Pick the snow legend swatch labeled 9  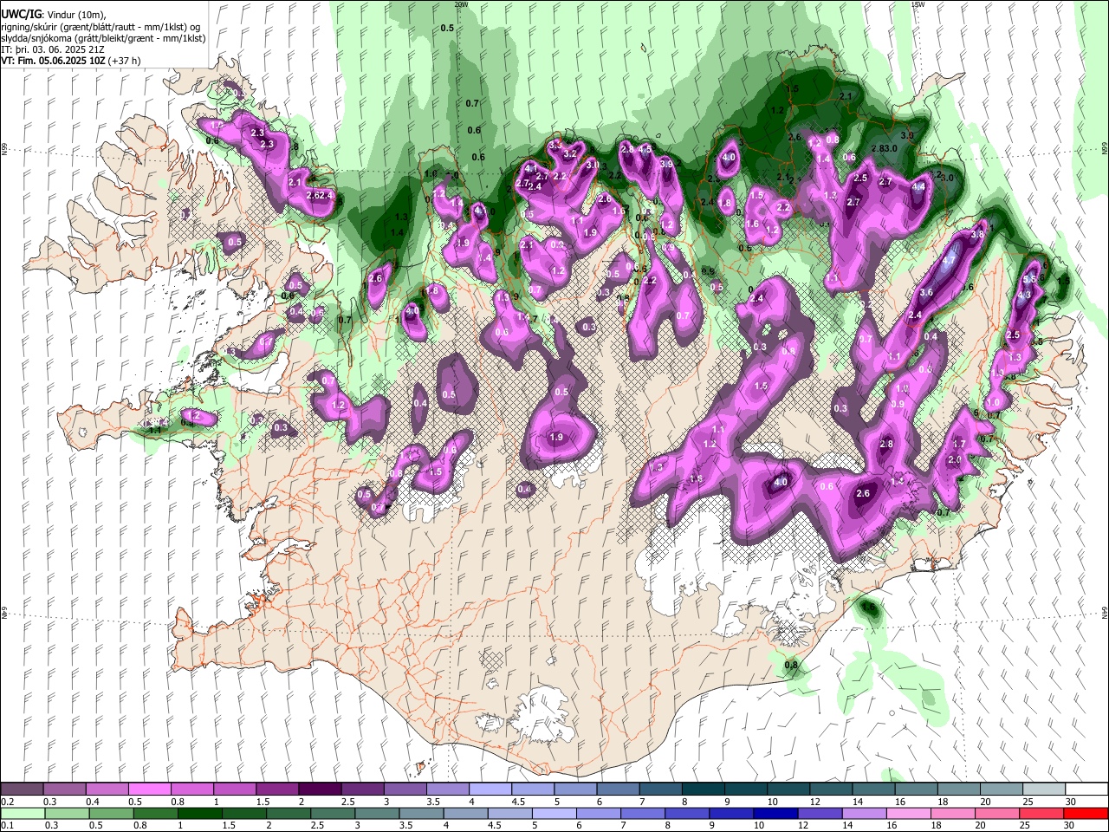(746, 790)
